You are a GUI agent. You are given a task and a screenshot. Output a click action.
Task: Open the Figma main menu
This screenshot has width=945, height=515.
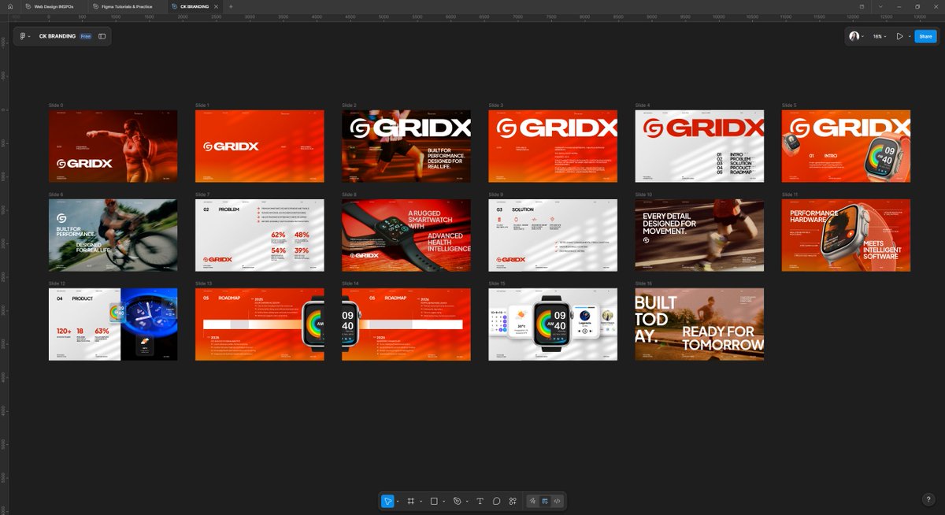pos(25,36)
